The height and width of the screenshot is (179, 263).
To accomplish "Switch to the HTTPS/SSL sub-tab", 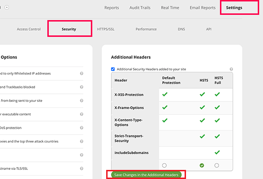I will pos(106,29).
